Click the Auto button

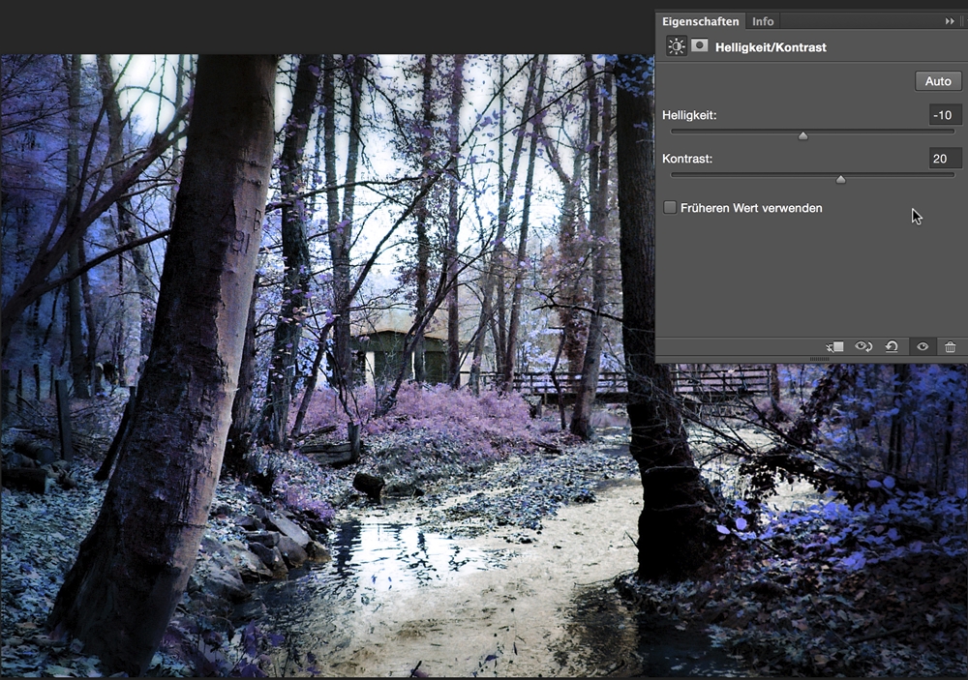pyautogui.click(x=938, y=81)
